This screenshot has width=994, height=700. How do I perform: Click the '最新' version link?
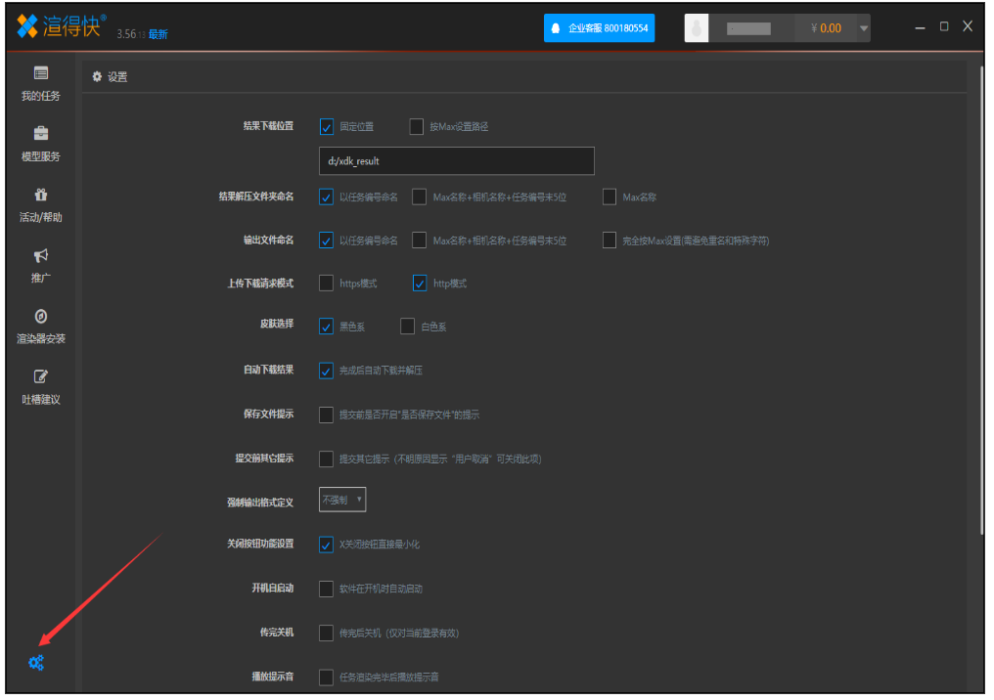click(x=158, y=34)
